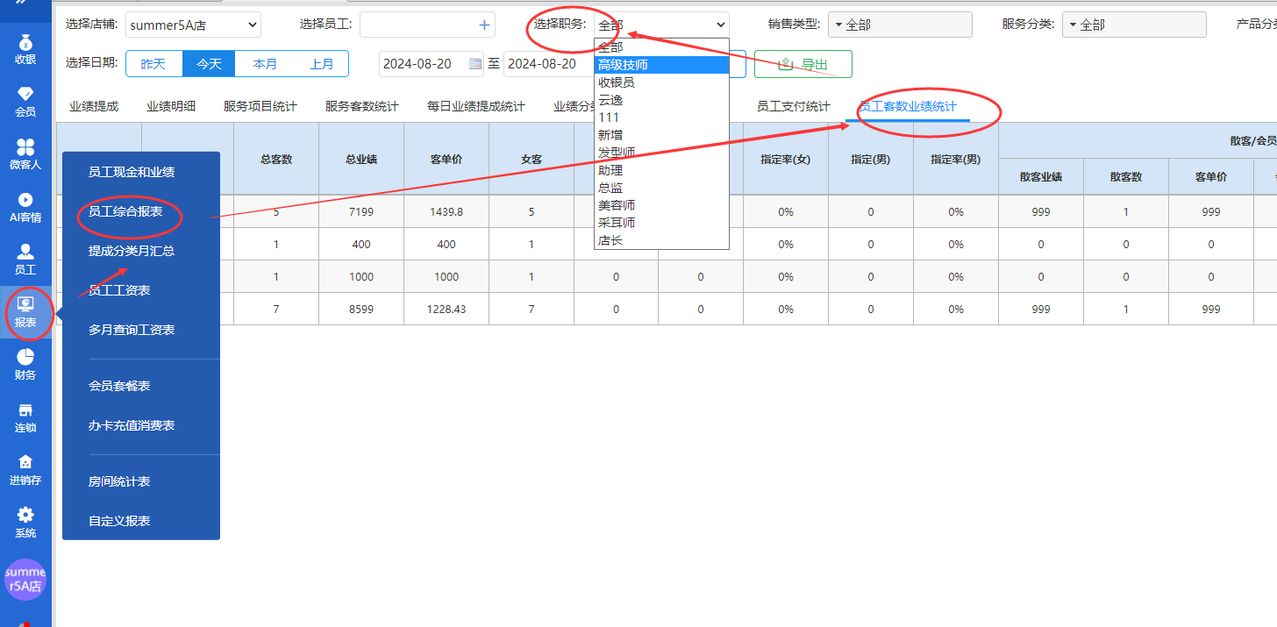Pick 发型师 in the position list
1277x627 pixels.
pos(661,153)
